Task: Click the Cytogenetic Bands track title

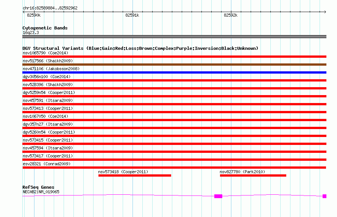Action: tap(45, 28)
